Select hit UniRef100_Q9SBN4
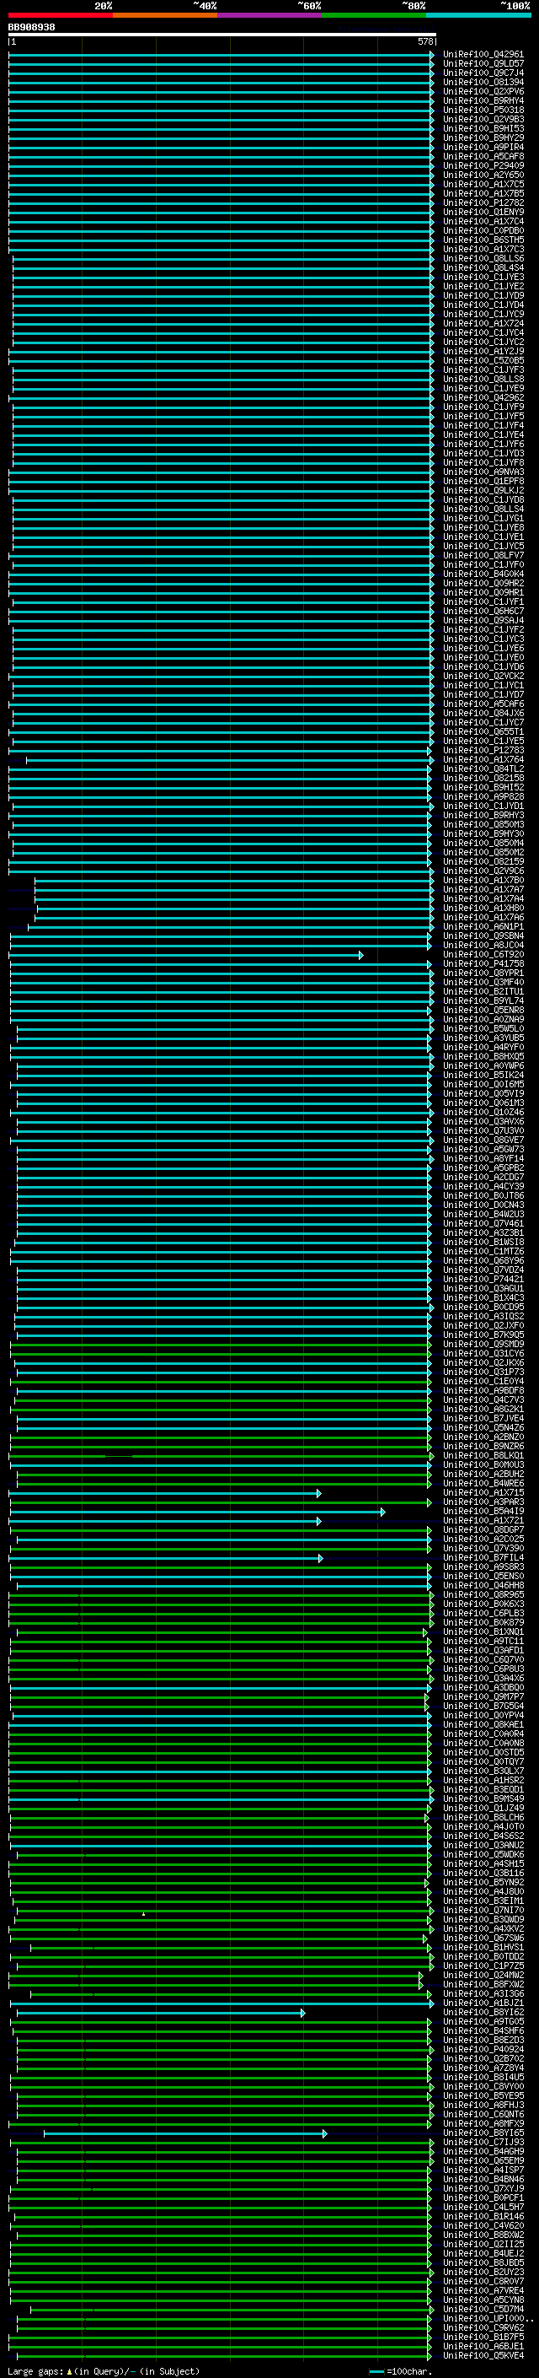Viewport: 539px width, 2378px height. pos(483,936)
